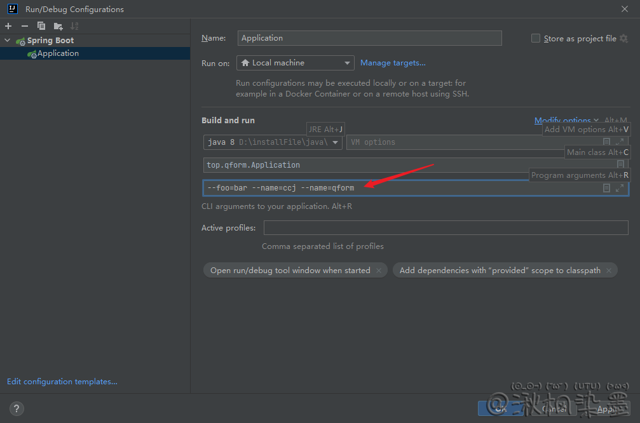640x423 pixels.
Task: Open the Run on Local machine dropdown
Action: tap(295, 63)
